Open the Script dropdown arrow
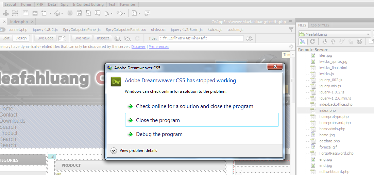Image resolution: width=374 pixels, height=175 pixels. [x=124, y=13]
